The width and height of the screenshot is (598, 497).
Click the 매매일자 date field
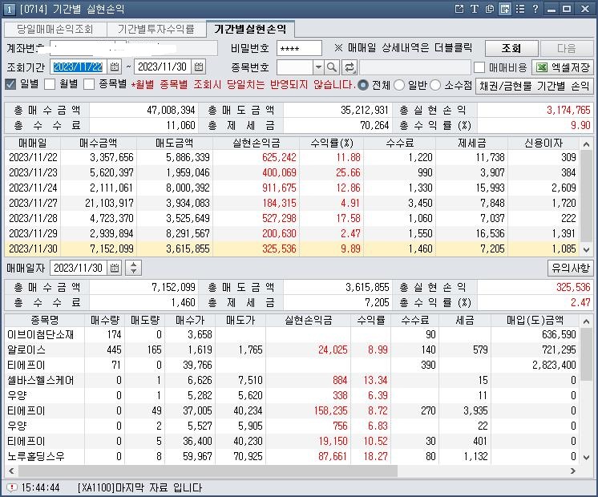(x=79, y=268)
